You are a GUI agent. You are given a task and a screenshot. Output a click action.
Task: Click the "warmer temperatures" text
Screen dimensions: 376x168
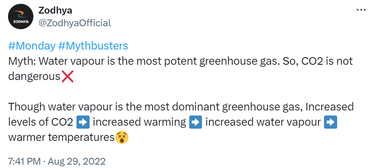[61, 138]
